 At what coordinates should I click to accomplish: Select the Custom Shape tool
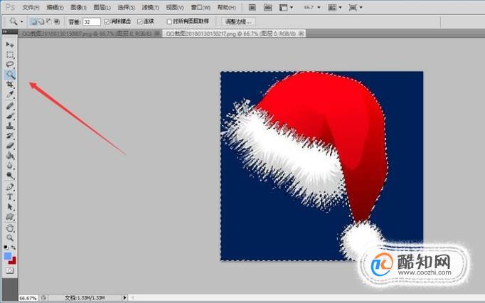[10, 217]
